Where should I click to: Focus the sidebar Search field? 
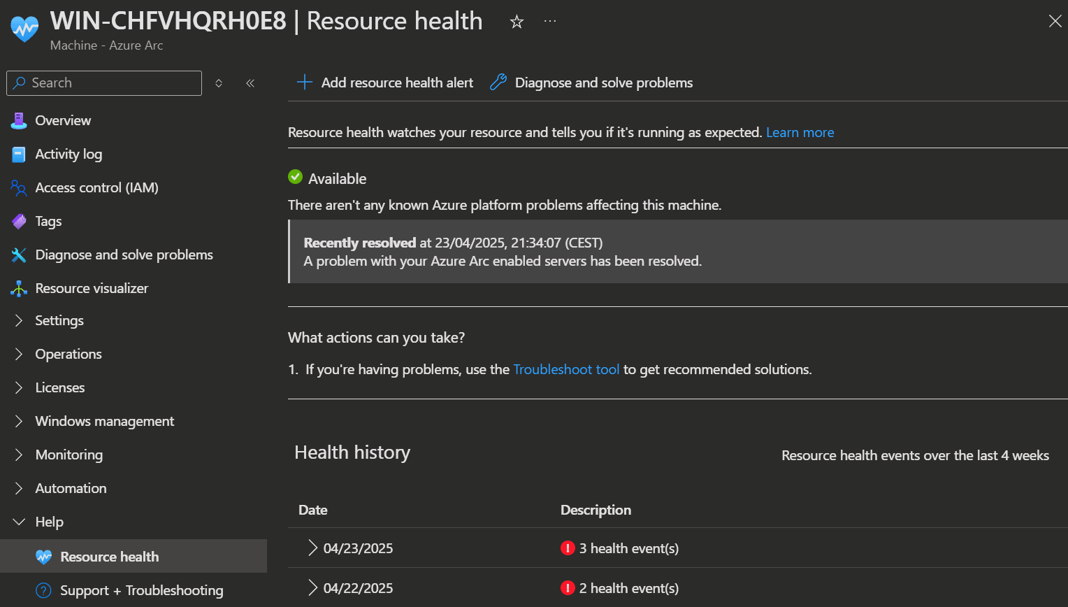[x=104, y=83]
